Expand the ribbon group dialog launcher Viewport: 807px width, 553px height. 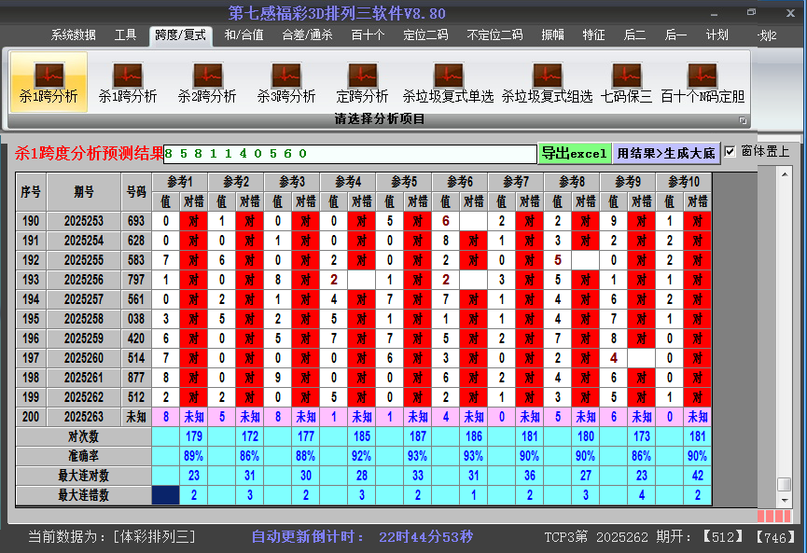click(x=744, y=120)
